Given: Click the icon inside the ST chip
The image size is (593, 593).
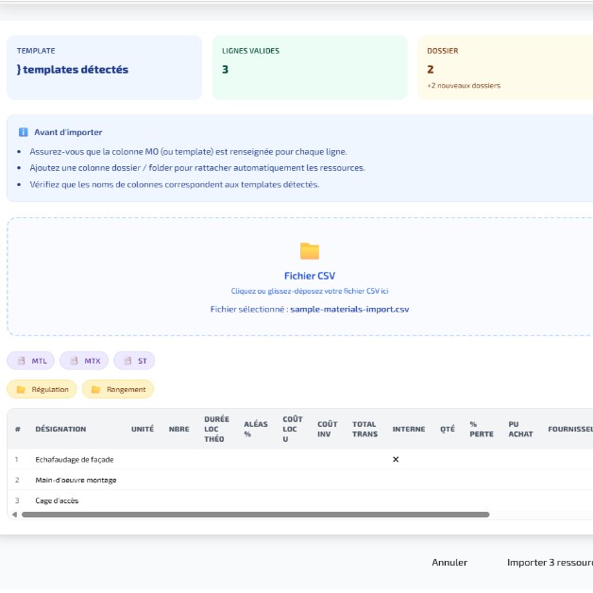Looking at the screenshot, I should 127,361.
